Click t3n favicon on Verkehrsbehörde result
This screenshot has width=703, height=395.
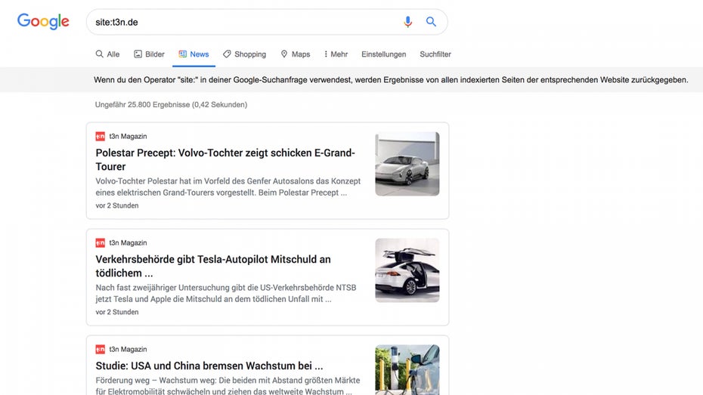[x=100, y=242]
